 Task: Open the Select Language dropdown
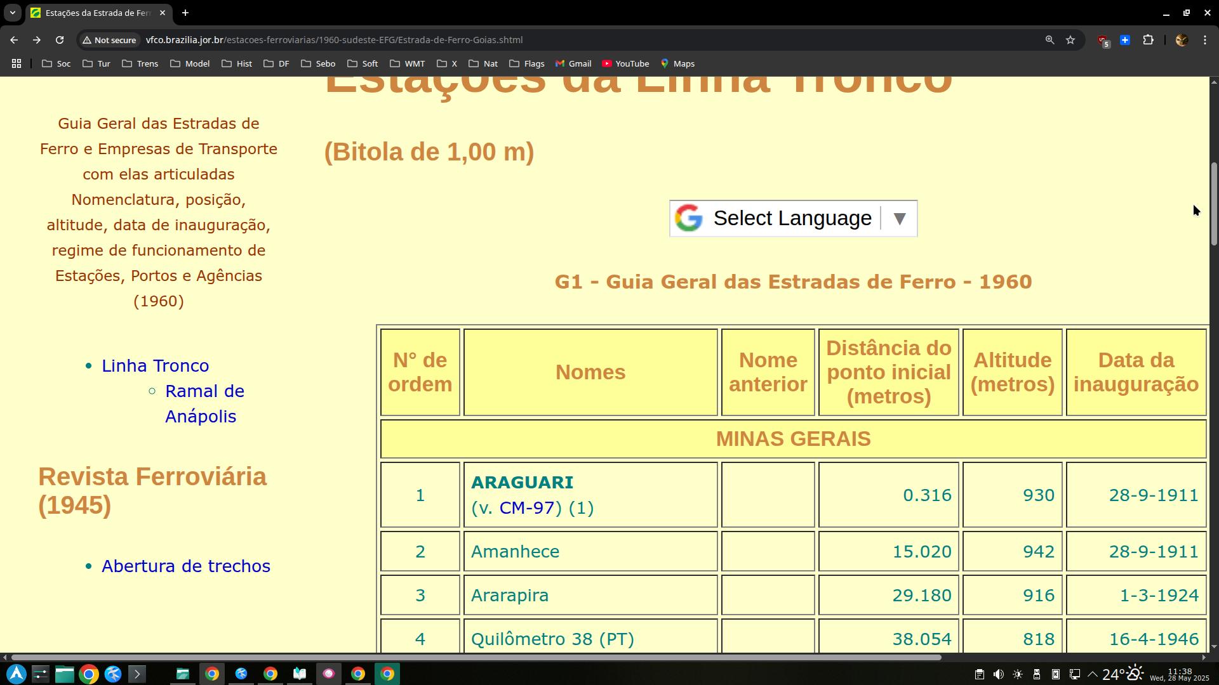792,218
